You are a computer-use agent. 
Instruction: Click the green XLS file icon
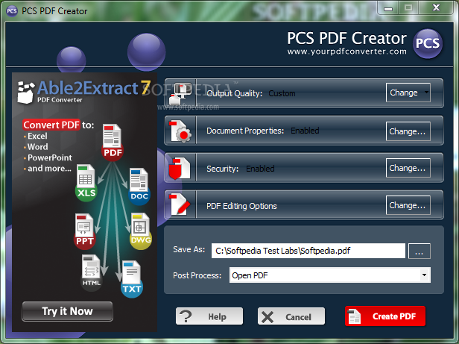86,183
